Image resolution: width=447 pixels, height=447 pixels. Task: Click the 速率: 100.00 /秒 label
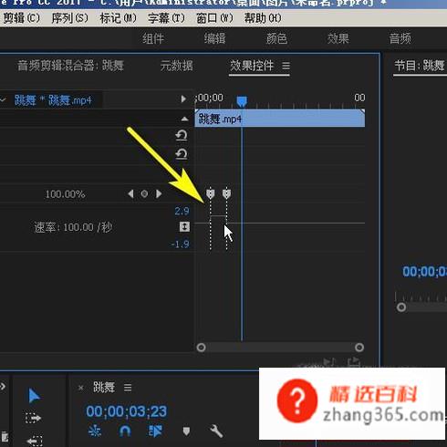click(x=73, y=227)
